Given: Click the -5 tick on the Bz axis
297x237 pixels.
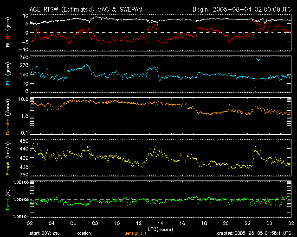Looking at the screenshot, I should [x=25, y=42].
